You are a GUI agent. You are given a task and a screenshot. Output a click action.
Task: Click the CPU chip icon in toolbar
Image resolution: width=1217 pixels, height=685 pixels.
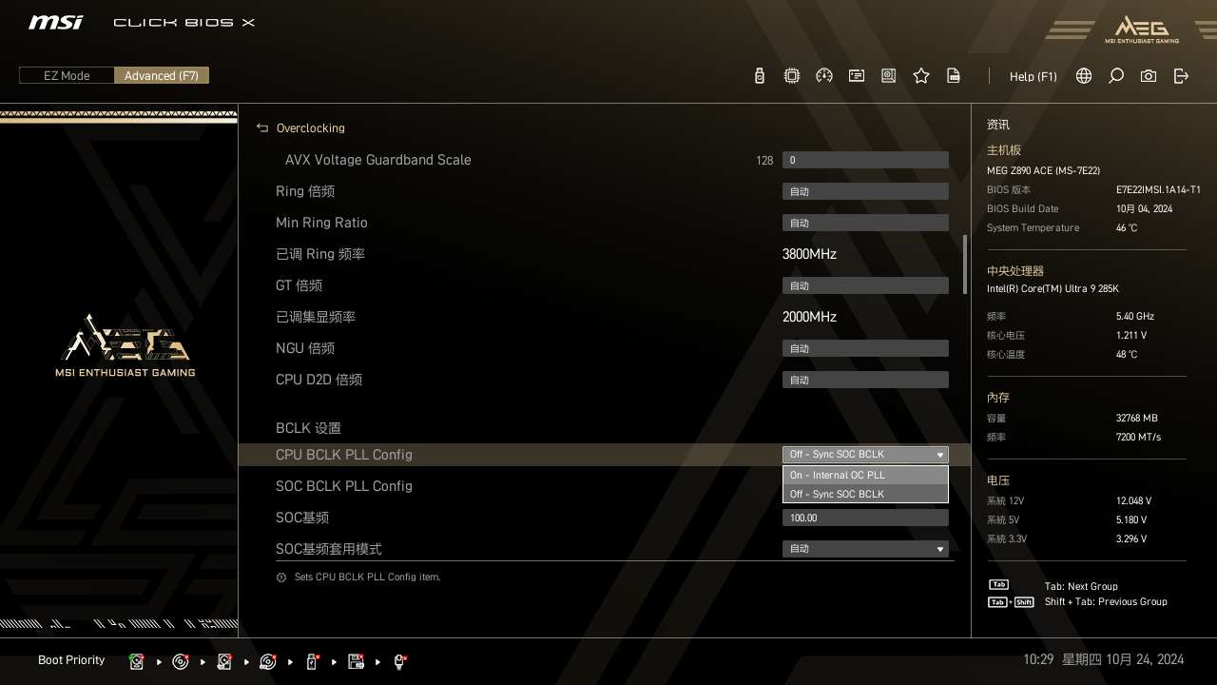coord(791,76)
